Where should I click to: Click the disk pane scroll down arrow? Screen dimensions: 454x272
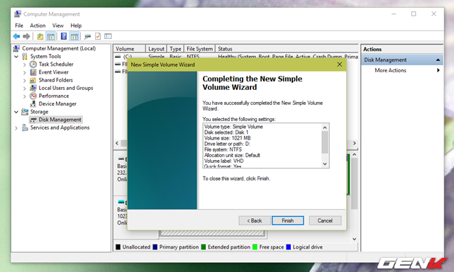point(355,239)
